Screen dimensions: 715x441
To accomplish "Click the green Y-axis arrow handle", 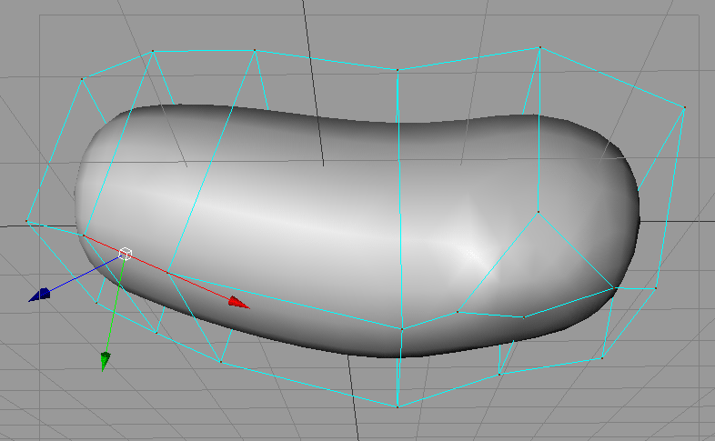I will coord(106,361).
